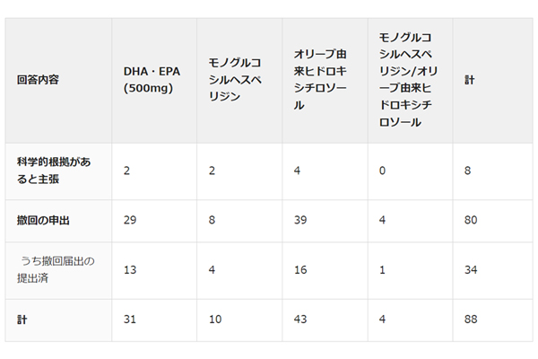The image size is (538, 359).
Task: Select the オリーブ由来ヒドロキシチロソール column header
Action: (319, 80)
